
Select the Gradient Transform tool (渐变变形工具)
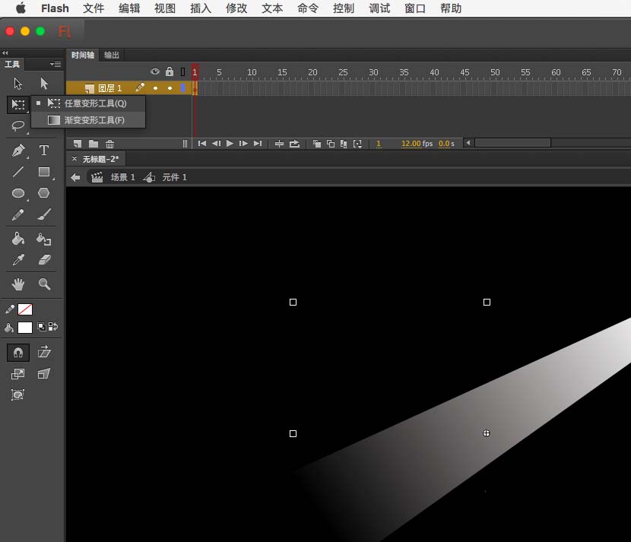point(94,120)
